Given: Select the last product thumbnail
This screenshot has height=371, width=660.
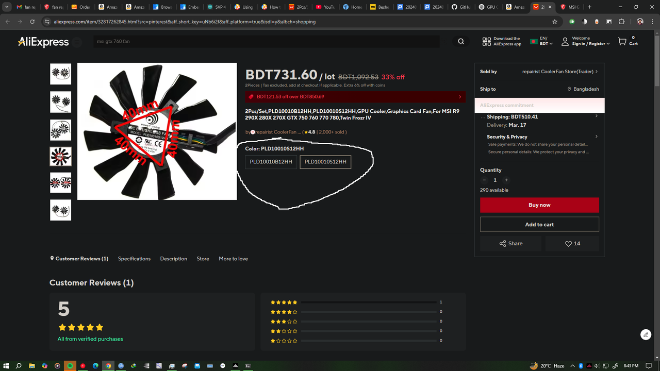Looking at the screenshot, I should [60, 210].
